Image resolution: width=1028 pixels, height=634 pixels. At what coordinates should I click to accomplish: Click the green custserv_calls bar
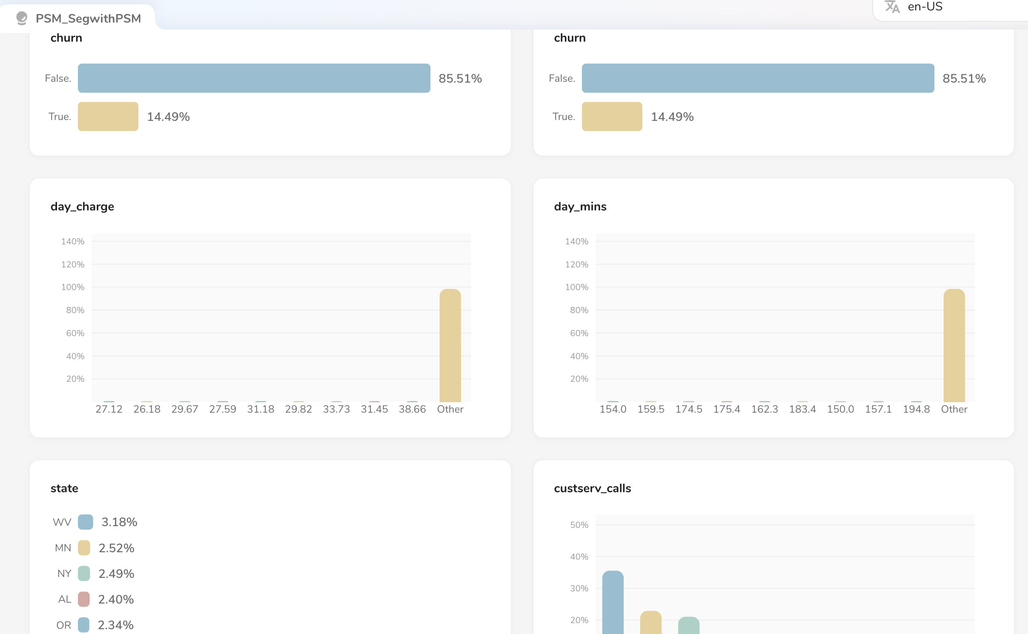(689, 625)
